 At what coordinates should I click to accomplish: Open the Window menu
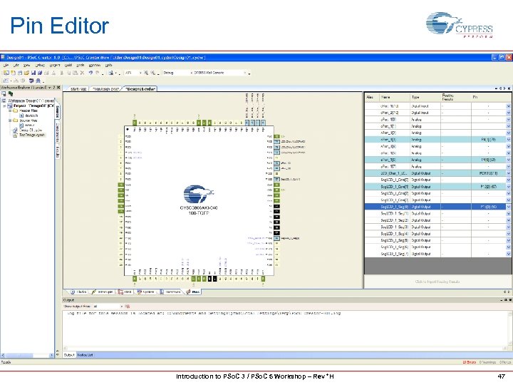coord(95,65)
